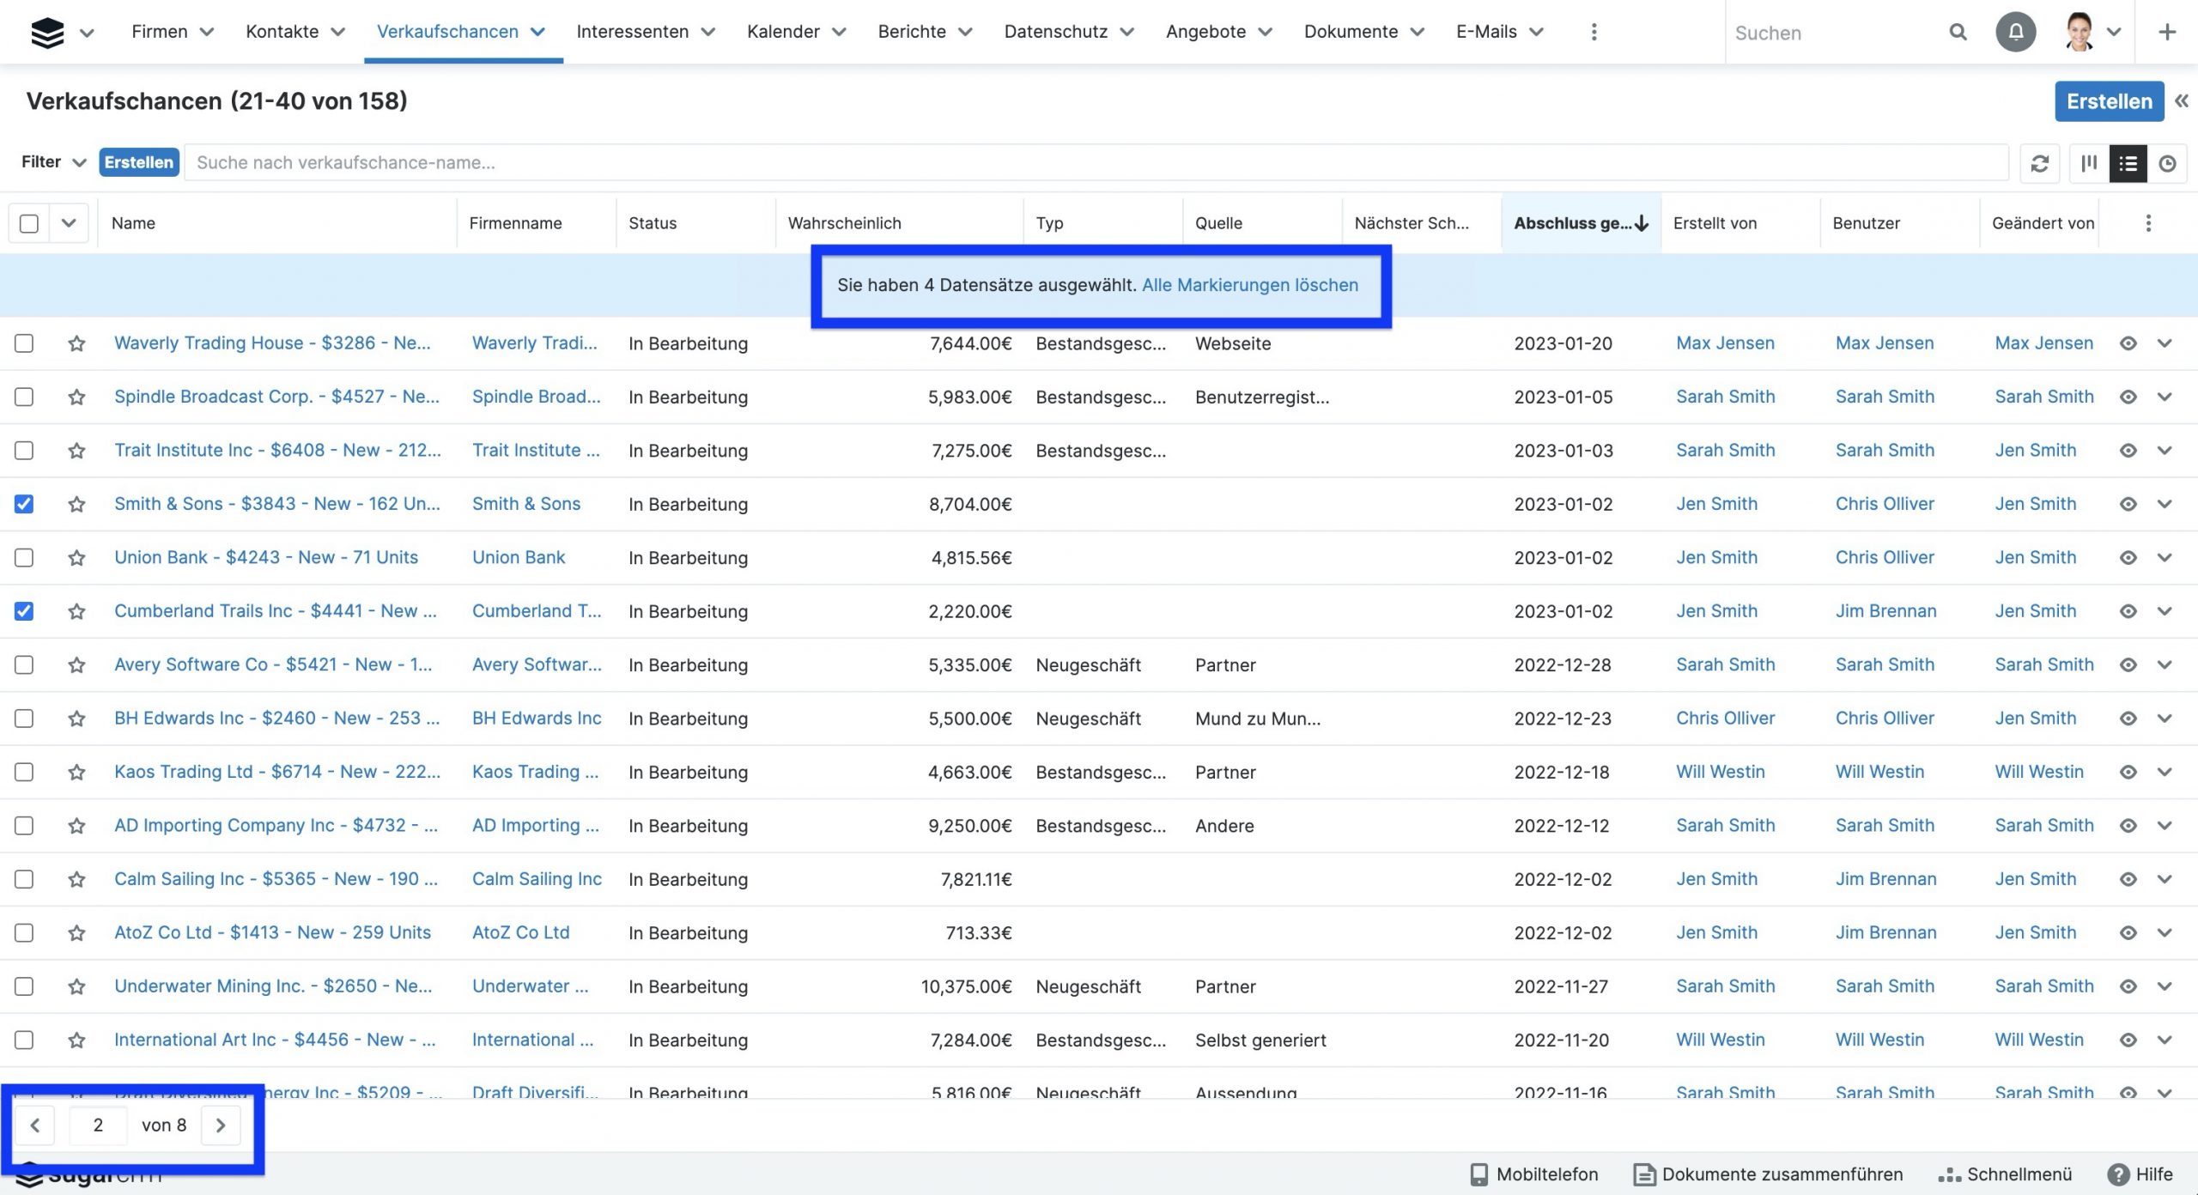This screenshot has height=1195, width=2198.
Task: Expand the logo menu chevron
Action: [87, 33]
